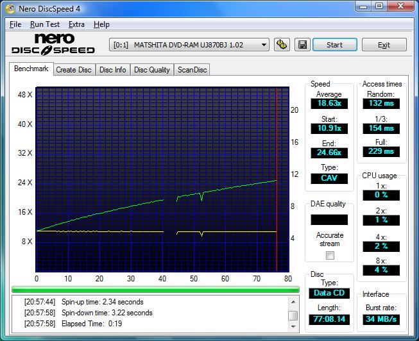Screen dimensions: 419x341
Task: Open the Extra menu
Action: tap(76, 24)
